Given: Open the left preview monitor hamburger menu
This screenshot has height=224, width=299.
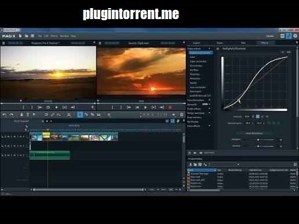Looking at the screenshot, I should click(x=3, y=43).
